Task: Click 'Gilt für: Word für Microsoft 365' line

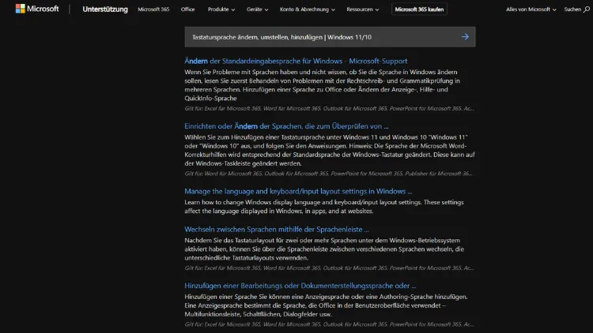Action: tap(328, 174)
